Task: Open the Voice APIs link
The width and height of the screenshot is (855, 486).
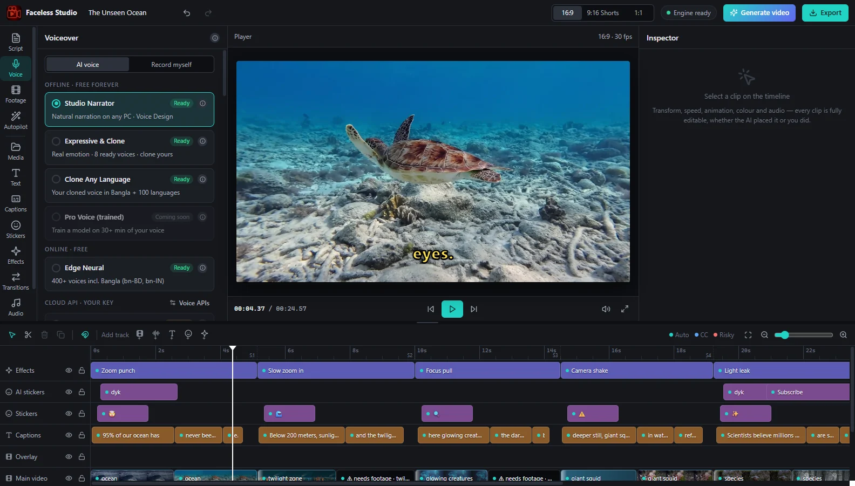Action: pyautogui.click(x=189, y=303)
